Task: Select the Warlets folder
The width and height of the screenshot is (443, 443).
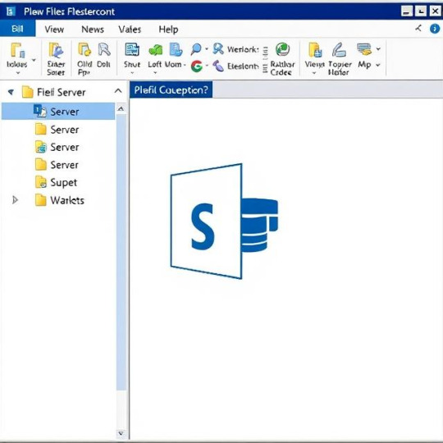Action: pos(60,200)
